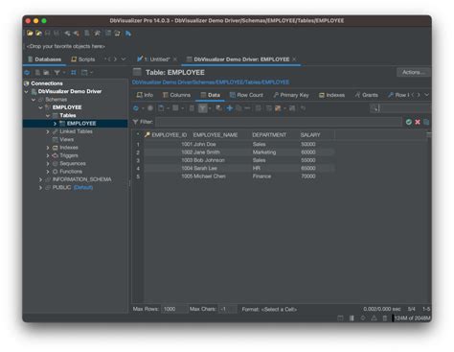The height and width of the screenshot is (352, 454).
Task: Select row number 3 header
Action: point(138,160)
